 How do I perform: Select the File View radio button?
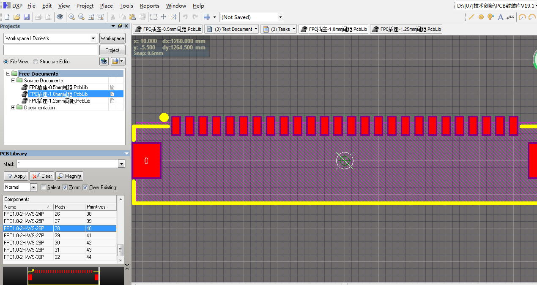[6, 62]
